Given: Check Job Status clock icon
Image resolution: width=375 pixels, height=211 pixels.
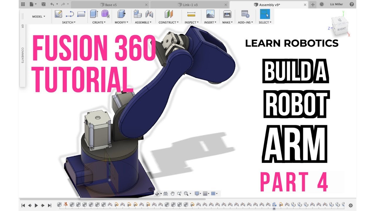Looking at the screenshot, I should click(x=322, y=4).
